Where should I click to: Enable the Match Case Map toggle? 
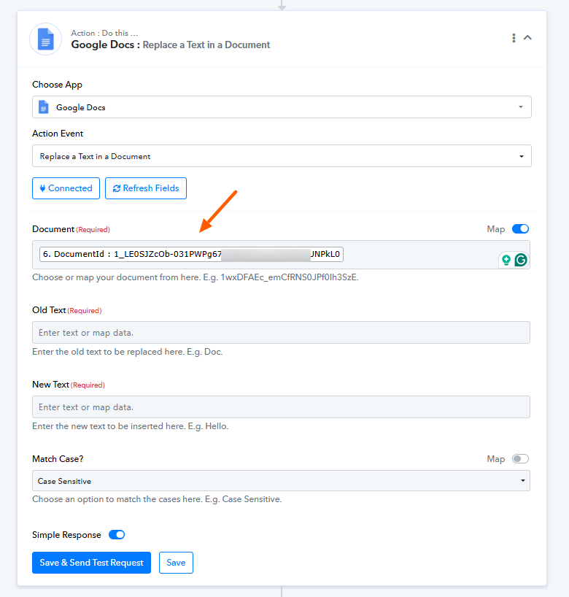pyautogui.click(x=520, y=459)
